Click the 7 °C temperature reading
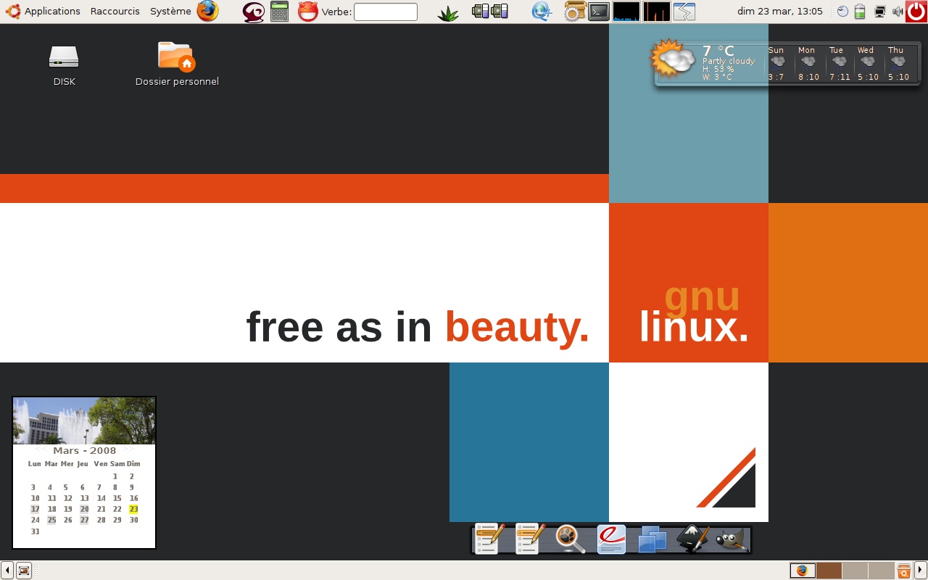The width and height of the screenshot is (928, 580). [x=718, y=51]
